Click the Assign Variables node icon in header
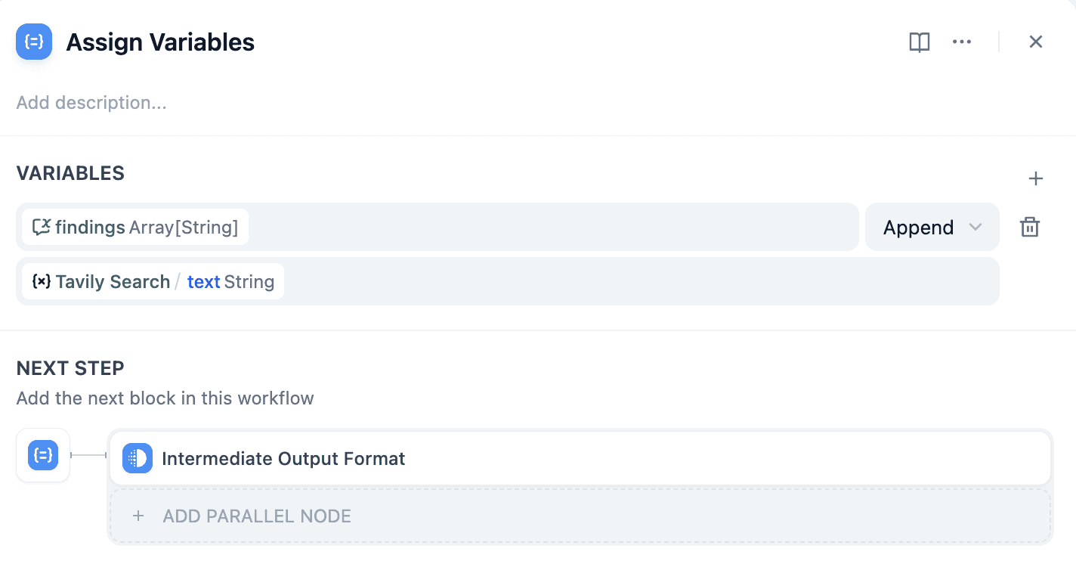Image resolution: width=1076 pixels, height=564 pixels. click(34, 42)
